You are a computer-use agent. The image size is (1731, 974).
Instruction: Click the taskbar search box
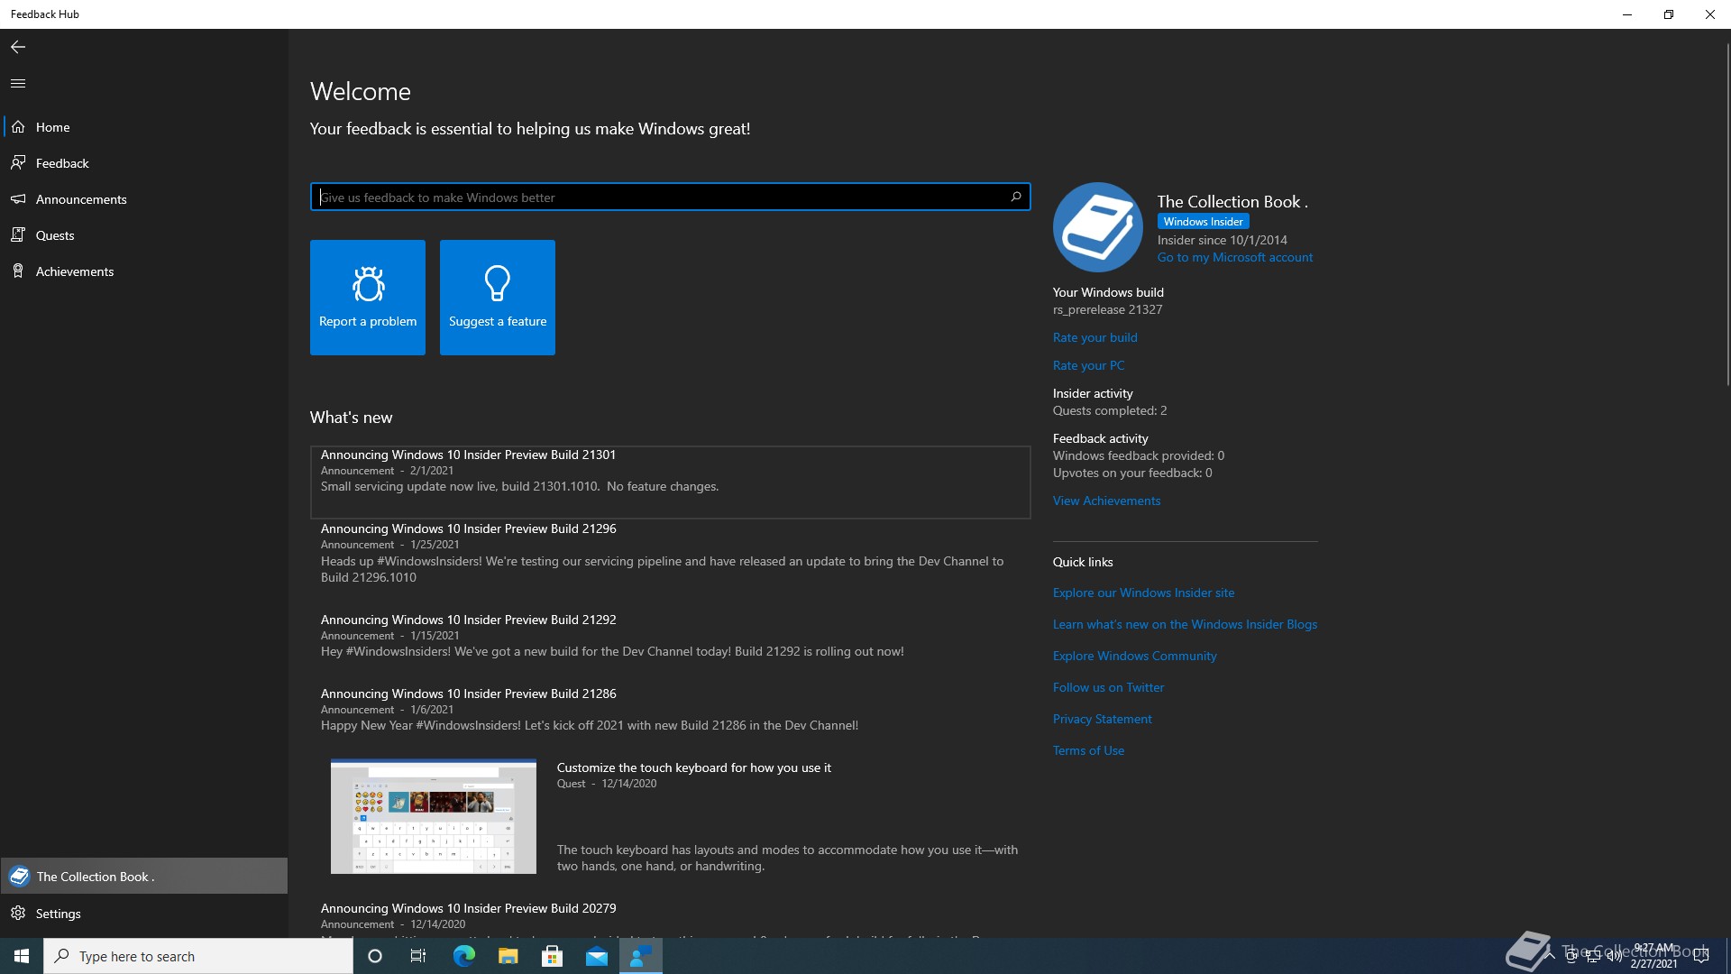(x=198, y=956)
